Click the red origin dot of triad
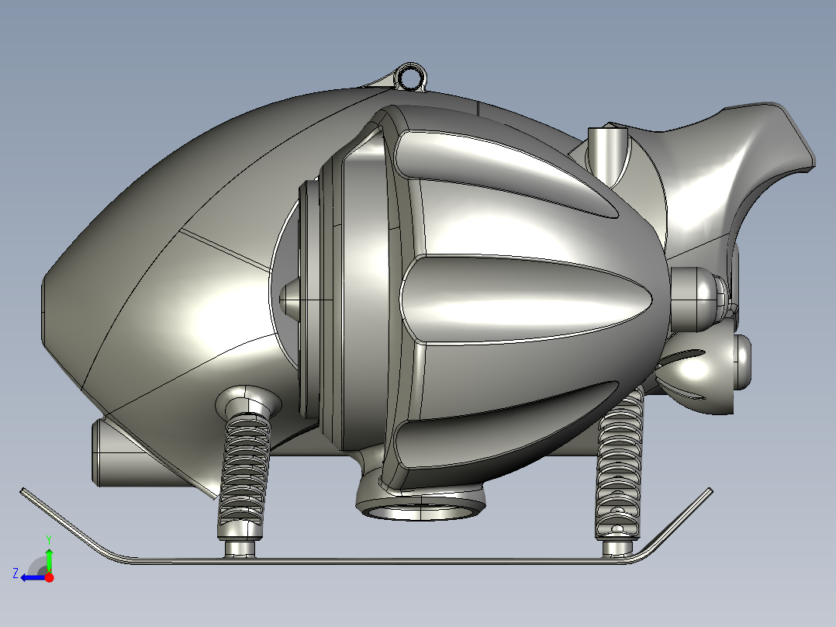The width and height of the screenshot is (836, 627). [x=50, y=577]
